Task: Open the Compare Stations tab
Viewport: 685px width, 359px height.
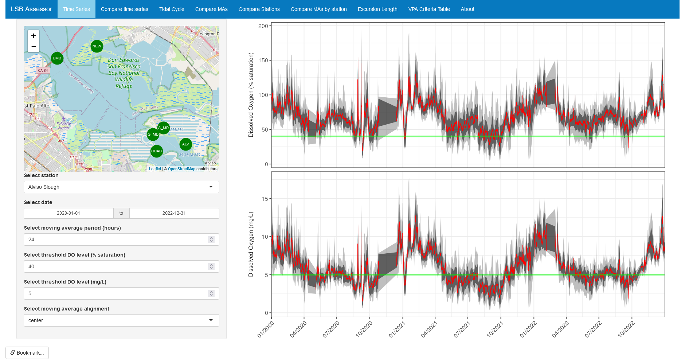Action: point(259,9)
